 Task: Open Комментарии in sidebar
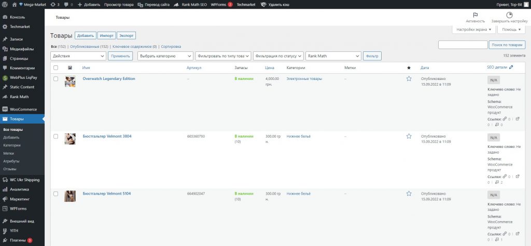22,68
